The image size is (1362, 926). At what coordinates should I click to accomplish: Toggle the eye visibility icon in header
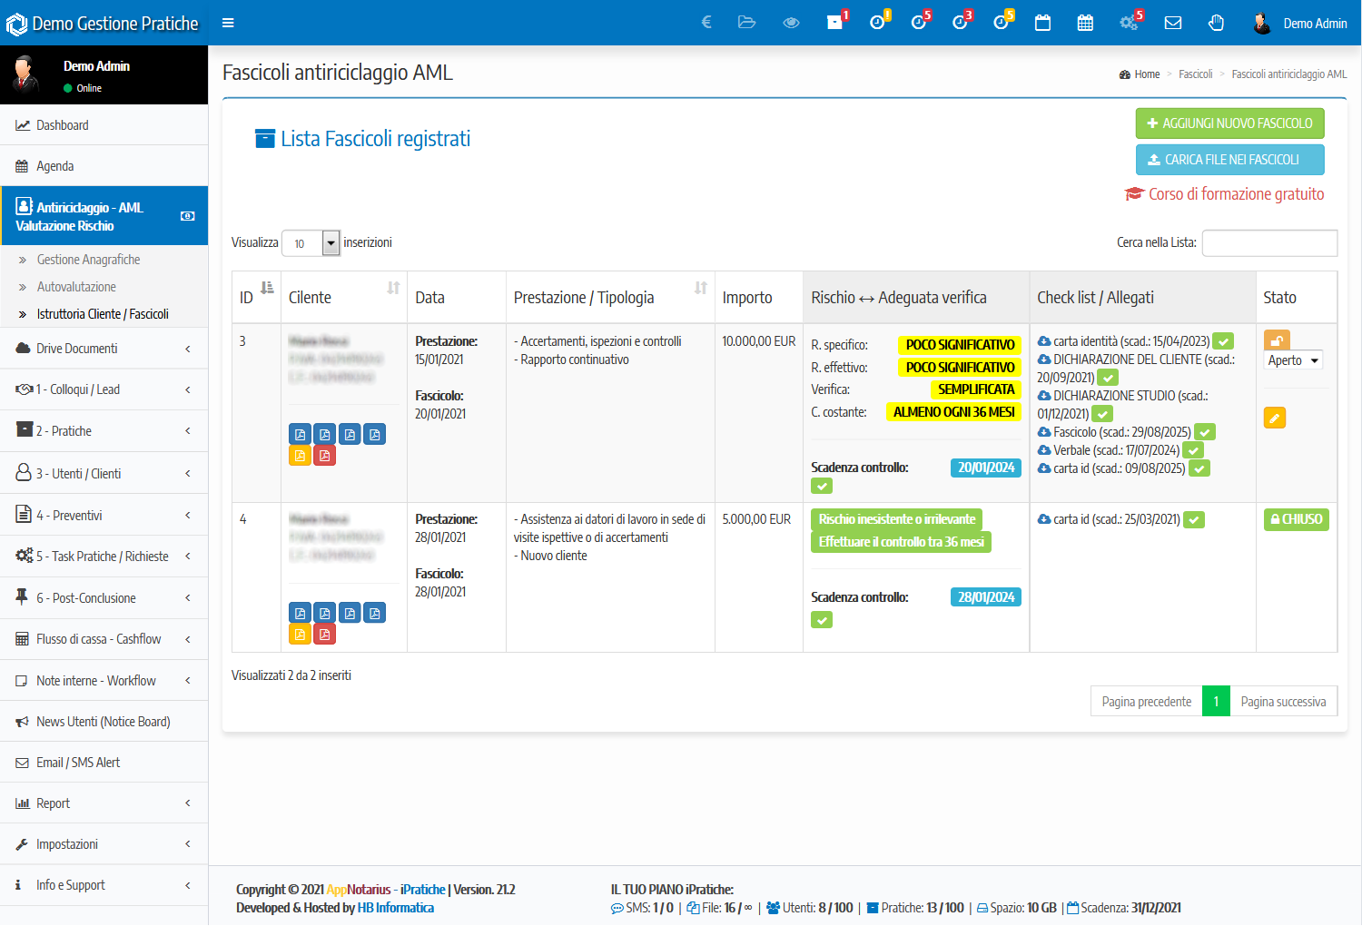pos(791,23)
